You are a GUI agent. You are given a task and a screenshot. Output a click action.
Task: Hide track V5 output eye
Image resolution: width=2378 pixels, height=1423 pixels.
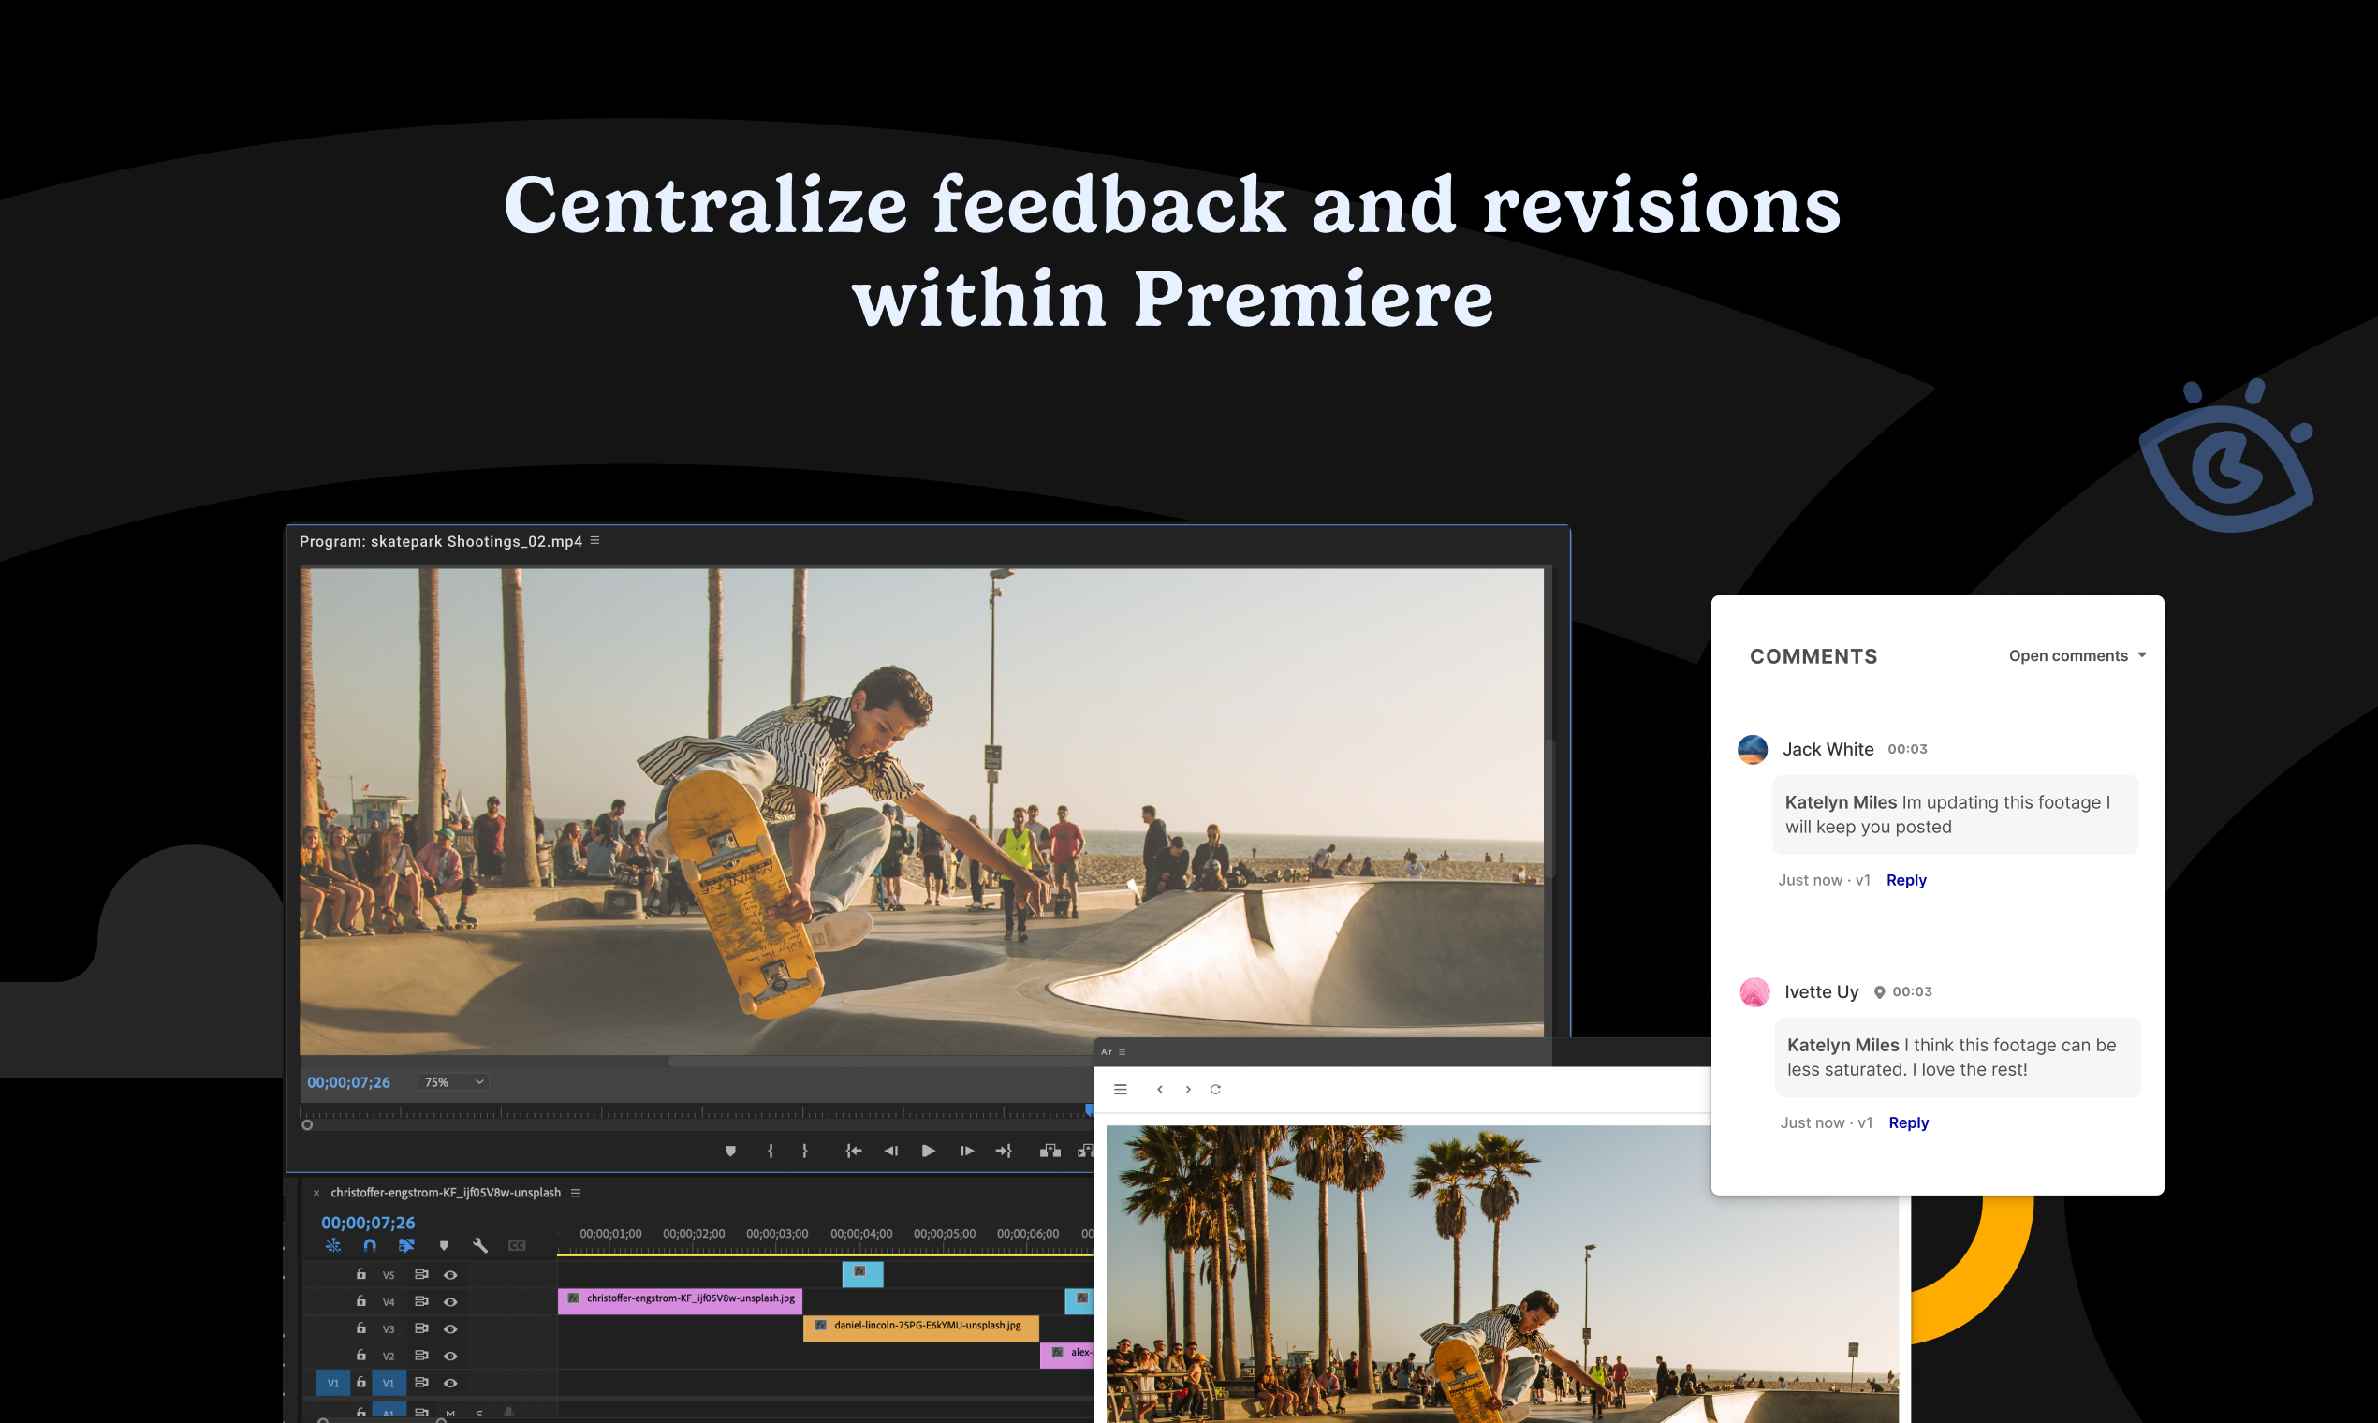pos(450,1275)
